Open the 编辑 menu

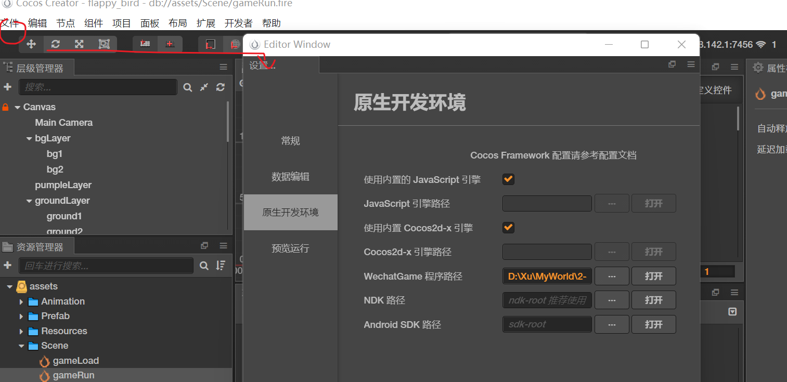coord(37,23)
